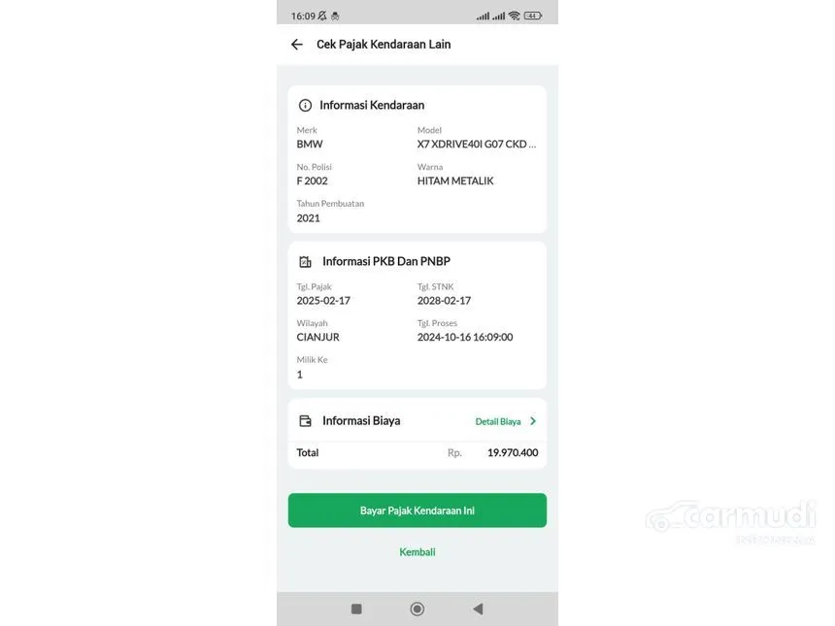This screenshot has width=835, height=626.
Task: Open Detail Biaya cost breakdown link
Action: (x=498, y=421)
